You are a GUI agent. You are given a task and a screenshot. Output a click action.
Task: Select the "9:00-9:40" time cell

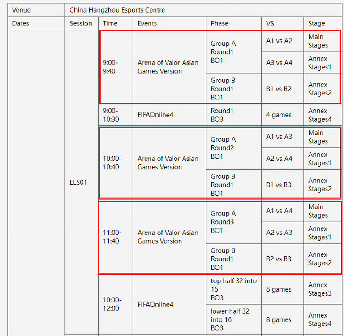[x=116, y=67]
